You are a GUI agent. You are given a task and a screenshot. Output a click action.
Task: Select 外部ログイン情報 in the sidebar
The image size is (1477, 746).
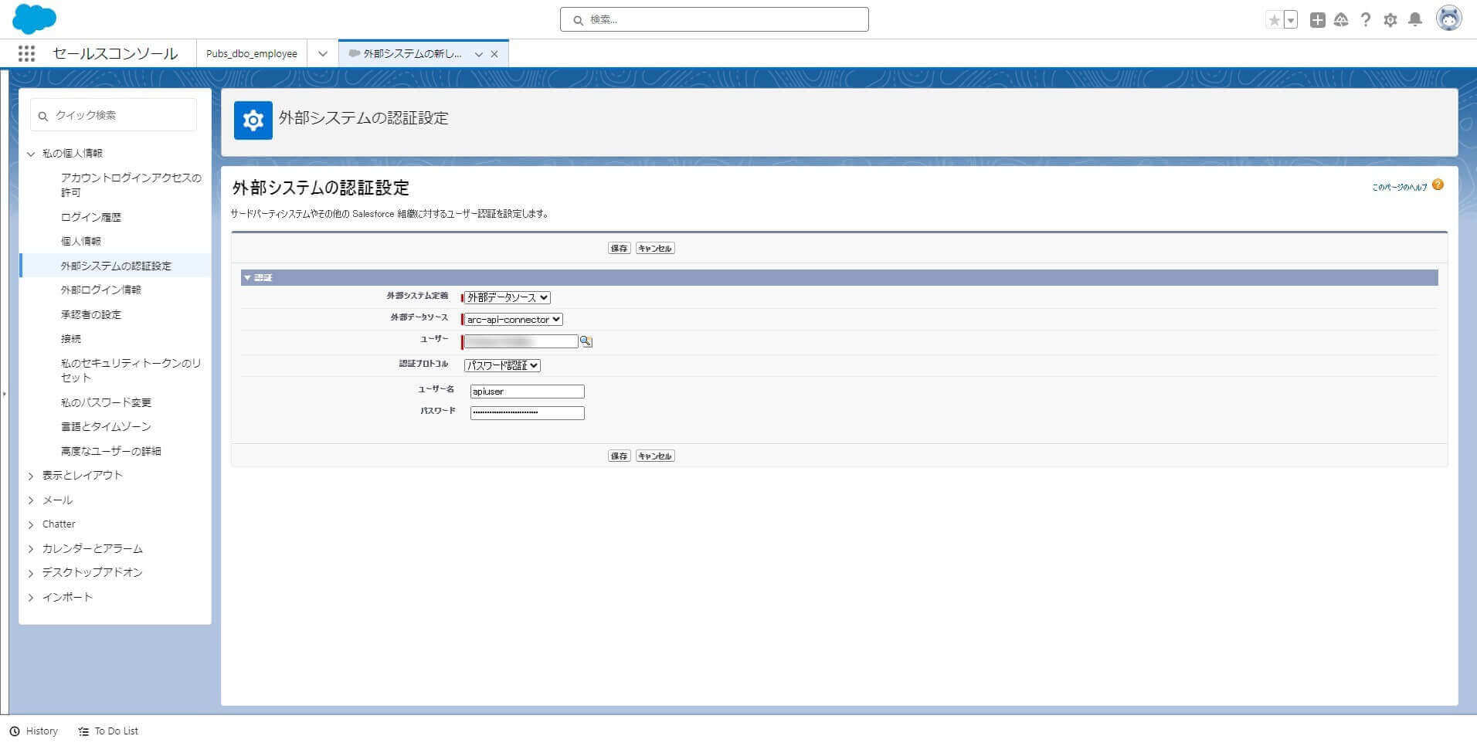coord(101,290)
